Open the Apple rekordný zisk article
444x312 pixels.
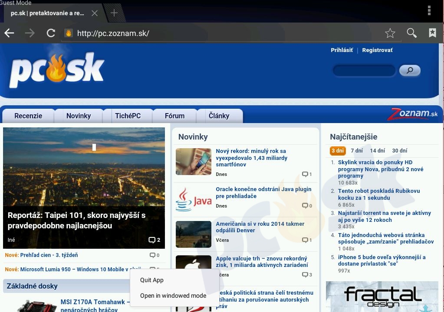[x=262, y=262]
